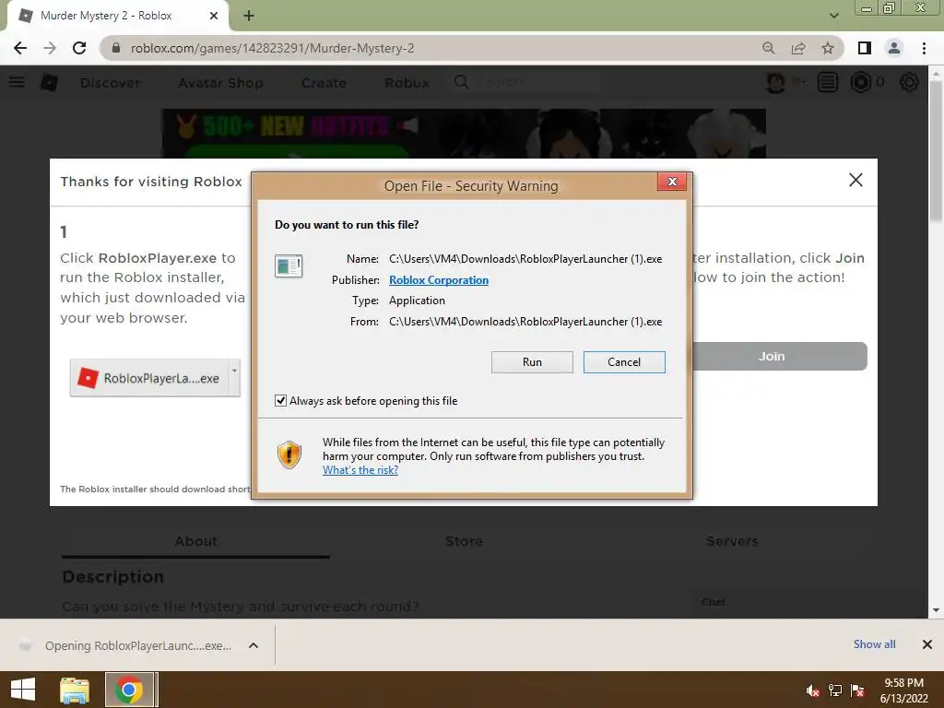Click the Roblox user avatar icon

(776, 82)
